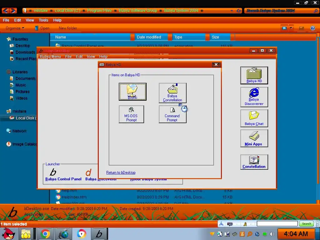Launch MS-DOS Prompt from Babya HD

coord(131,114)
